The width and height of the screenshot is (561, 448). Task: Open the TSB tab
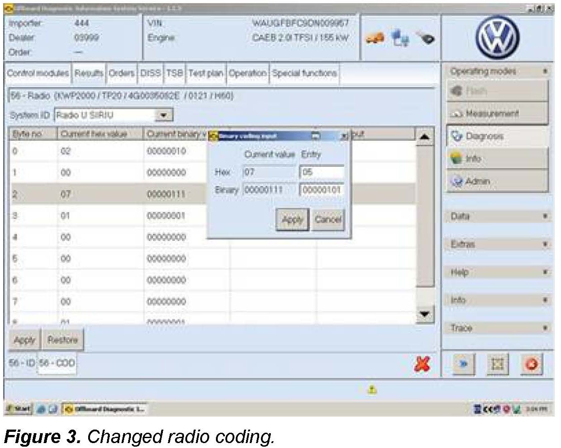click(175, 73)
